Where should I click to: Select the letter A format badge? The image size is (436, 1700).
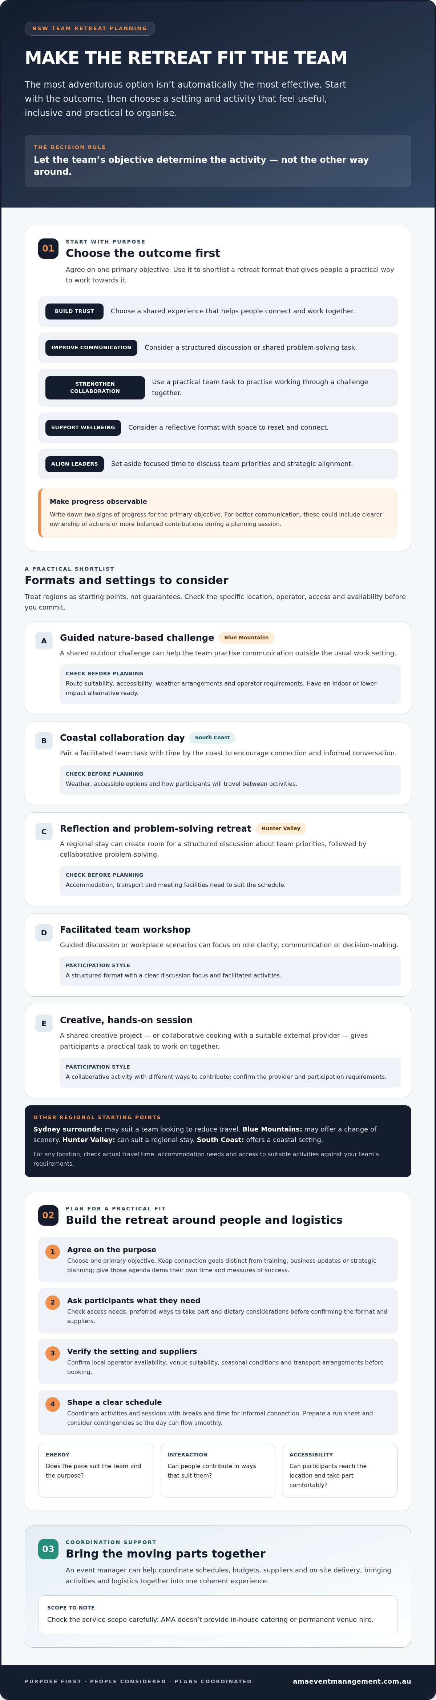(44, 641)
